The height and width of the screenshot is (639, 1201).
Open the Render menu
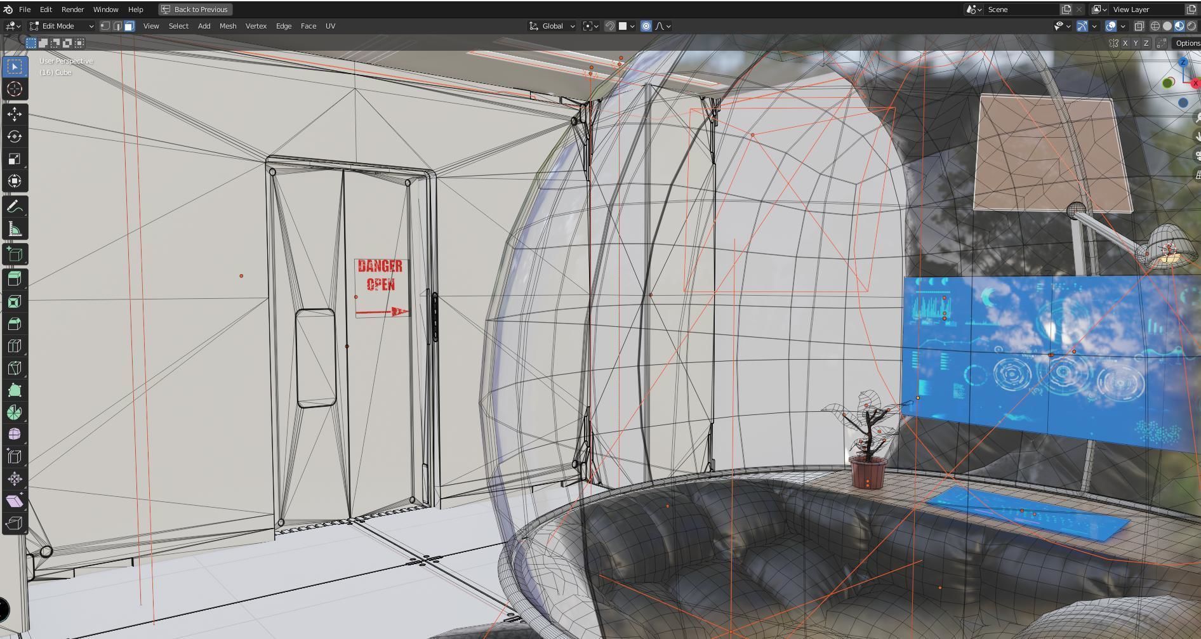[x=72, y=10]
